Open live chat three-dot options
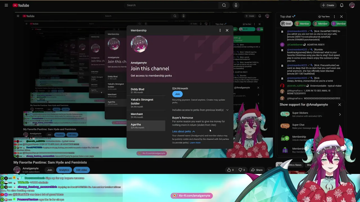This screenshot has width=360, height=202. 334,17
